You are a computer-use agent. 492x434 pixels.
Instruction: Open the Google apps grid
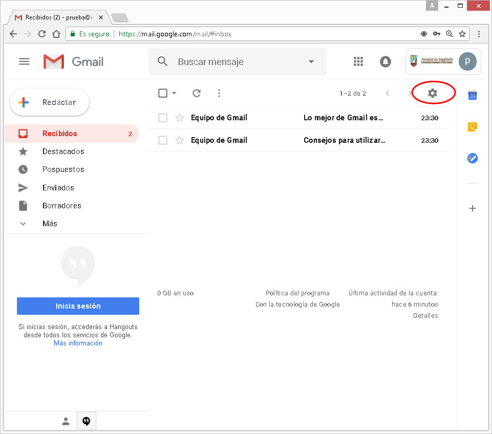[358, 61]
